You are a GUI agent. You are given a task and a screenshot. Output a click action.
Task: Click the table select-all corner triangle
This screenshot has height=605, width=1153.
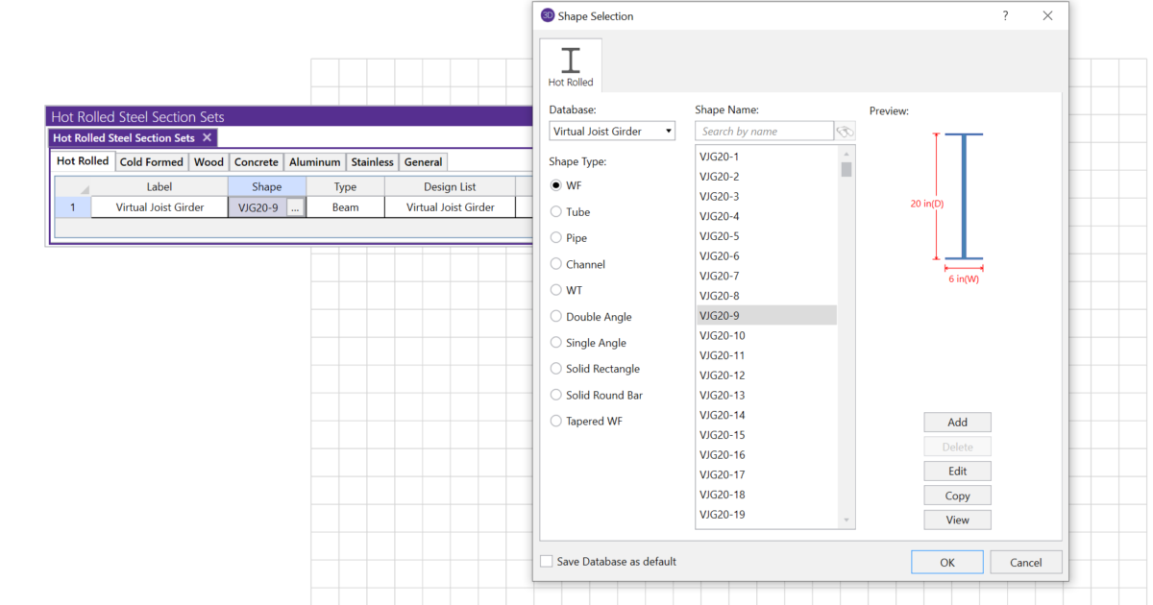84,188
